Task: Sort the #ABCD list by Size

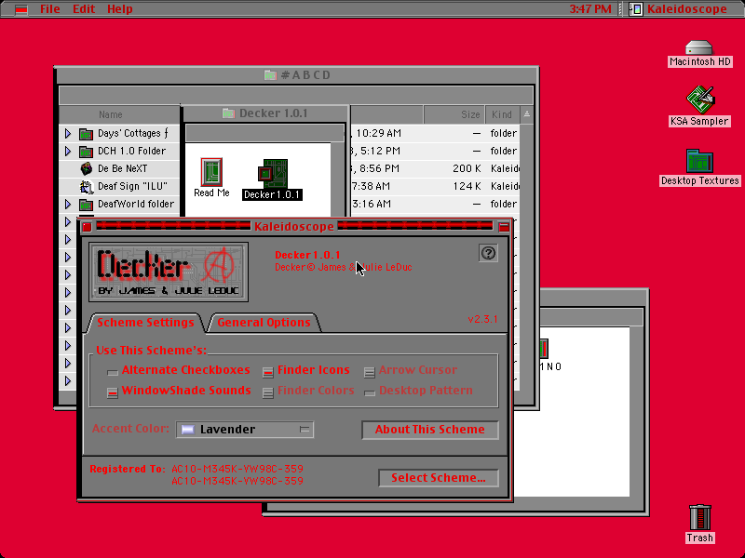Action: tap(454, 114)
